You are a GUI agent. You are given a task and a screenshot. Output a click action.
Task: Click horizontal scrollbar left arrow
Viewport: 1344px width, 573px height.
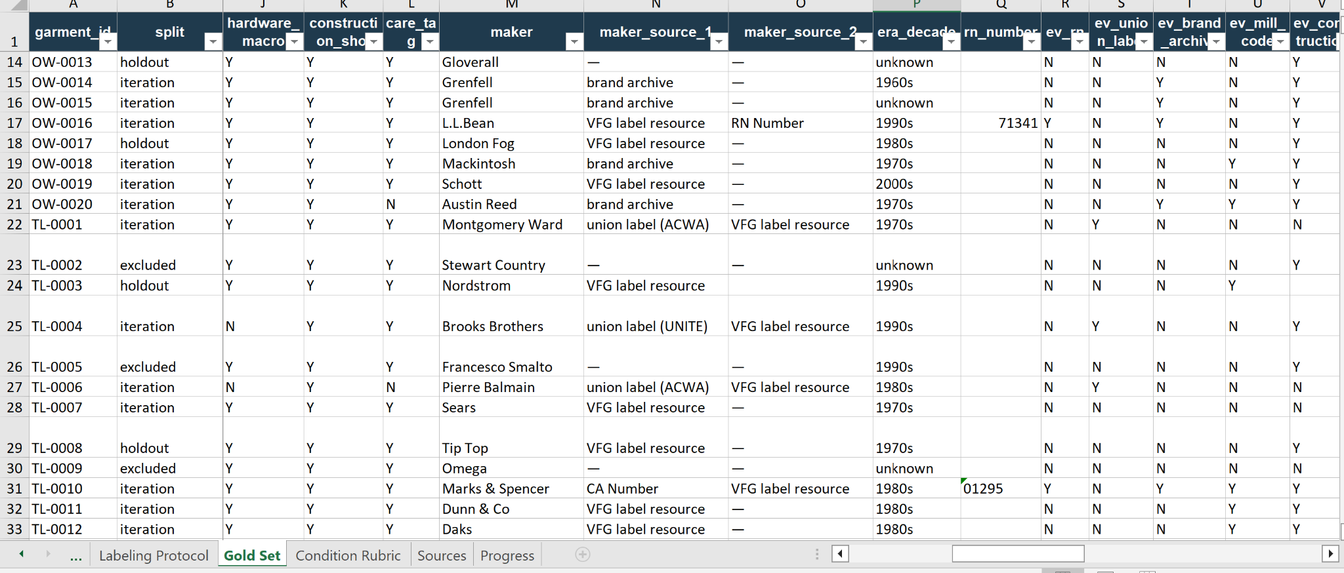pos(840,554)
